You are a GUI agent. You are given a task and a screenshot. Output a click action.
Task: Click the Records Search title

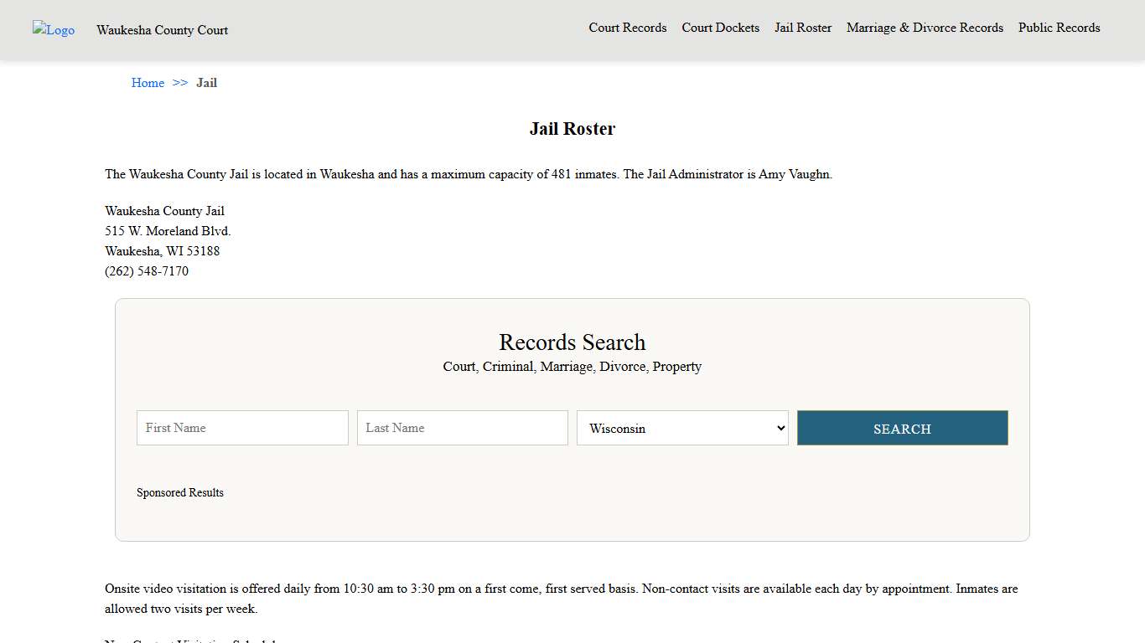click(572, 342)
